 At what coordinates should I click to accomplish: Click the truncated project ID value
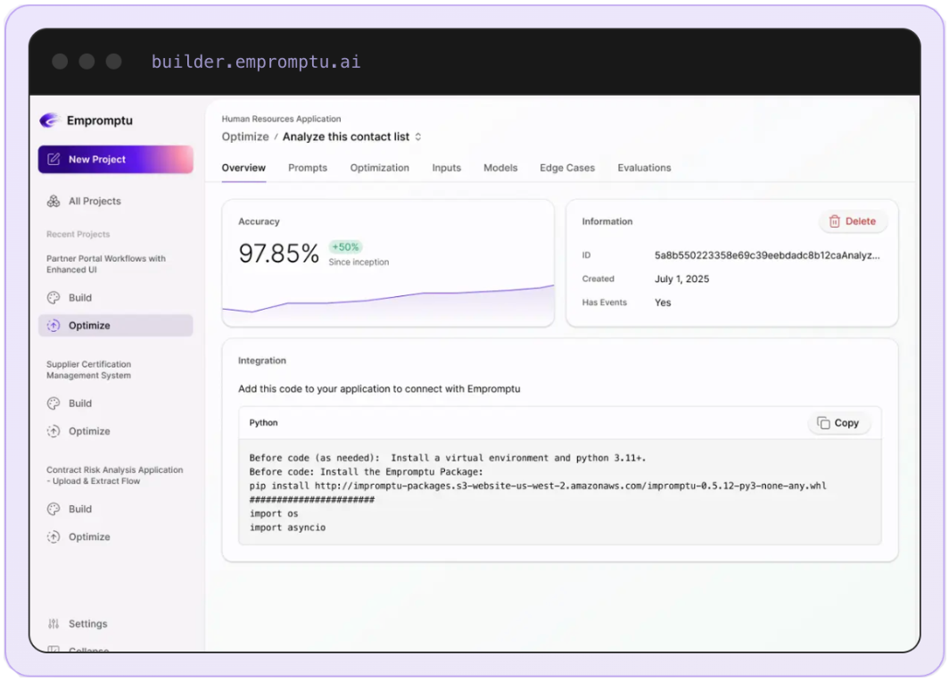pyautogui.click(x=767, y=255)
